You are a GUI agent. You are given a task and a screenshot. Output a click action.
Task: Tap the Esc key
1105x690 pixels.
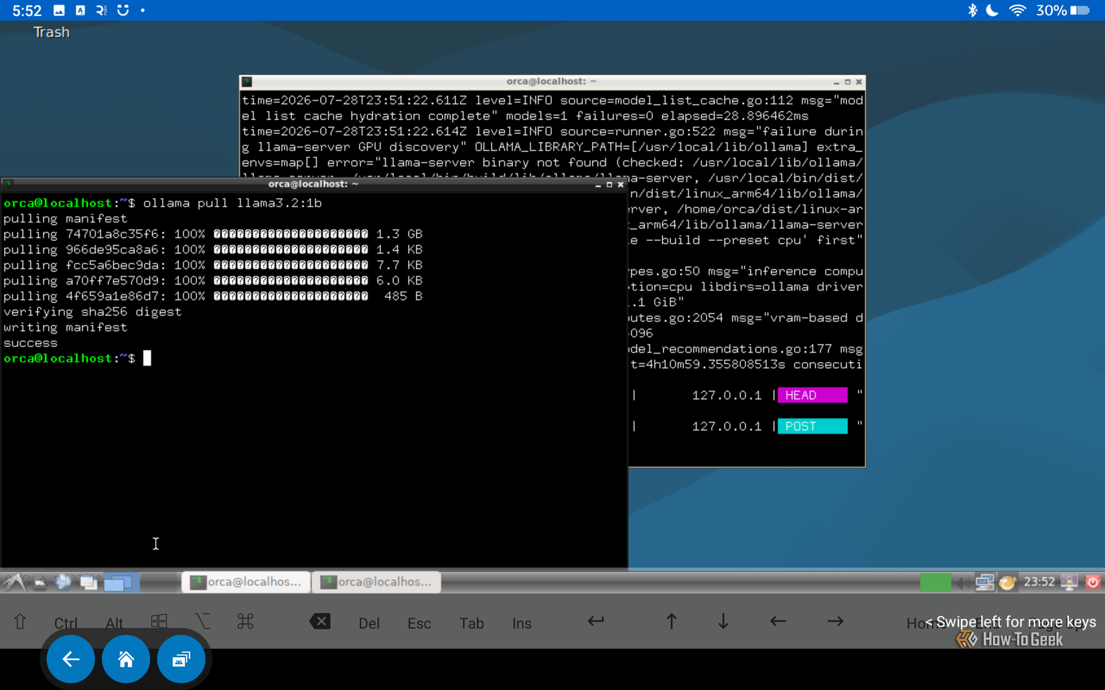(419, 623)
